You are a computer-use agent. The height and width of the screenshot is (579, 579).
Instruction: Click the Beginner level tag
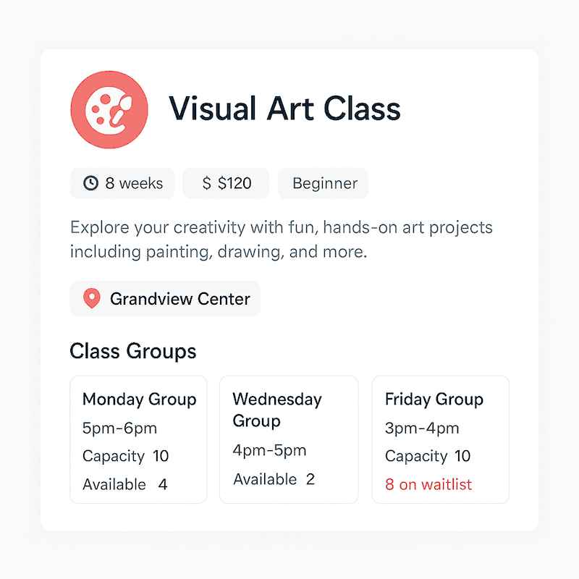tap(324, 183)
